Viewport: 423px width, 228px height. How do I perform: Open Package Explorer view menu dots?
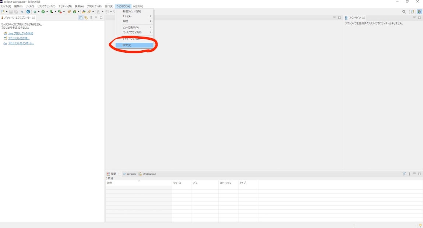tap(91, 18)
